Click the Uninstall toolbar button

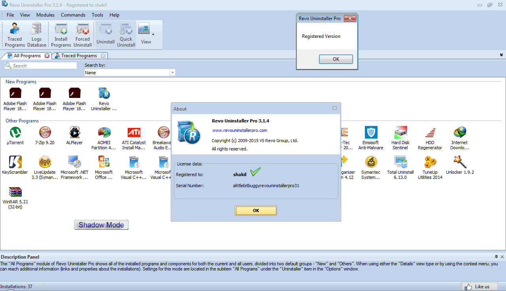[x=106, y=35]
